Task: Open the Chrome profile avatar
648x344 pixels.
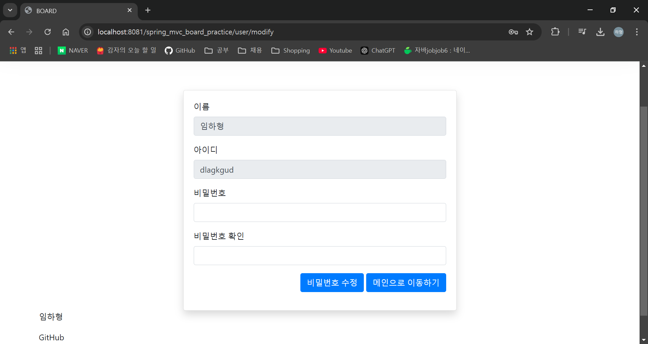Action: 619,32
